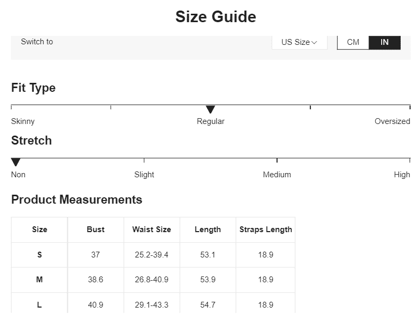The height and width of the screenshot is (325, 416).
Task: Click the Slight stretch label
Action: [144, 175]
